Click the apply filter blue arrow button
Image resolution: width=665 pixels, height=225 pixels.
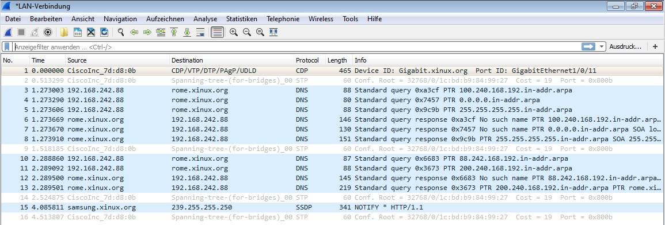coord(588,46)
